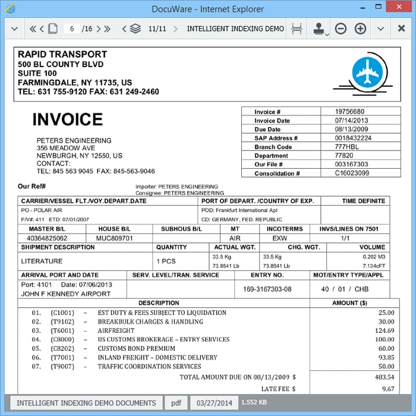Open the previous document in the list

point(124,29)
